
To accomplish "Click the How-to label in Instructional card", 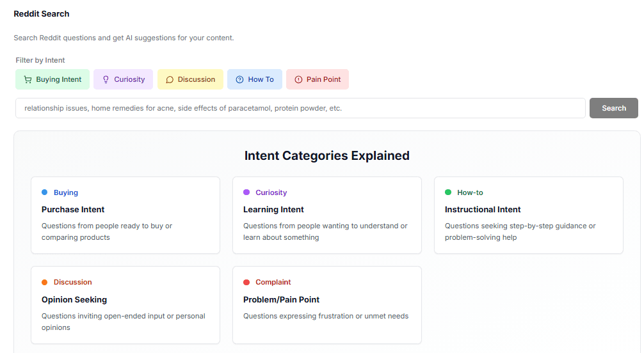I will (x=470, y=192).
